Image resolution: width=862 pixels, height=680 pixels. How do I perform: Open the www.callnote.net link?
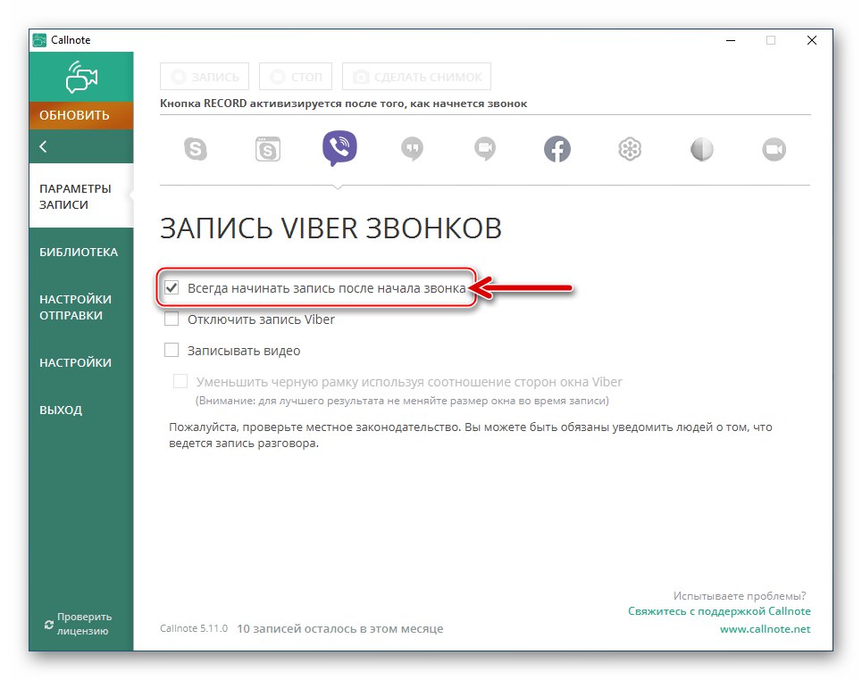[765, 629]
